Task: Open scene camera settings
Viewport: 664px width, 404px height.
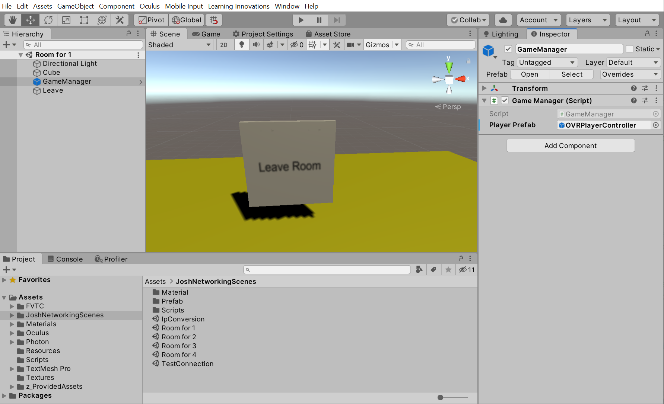Action: pyautogui.click(x=350, y=45)
